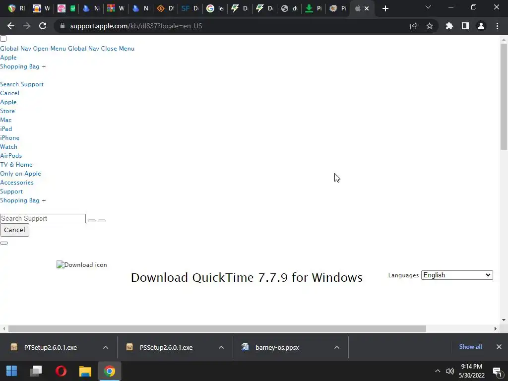The height and width of the screenshot is (381, 508).
Task: Open the Languages English dropdown
Action: click(x=457, y=275)
